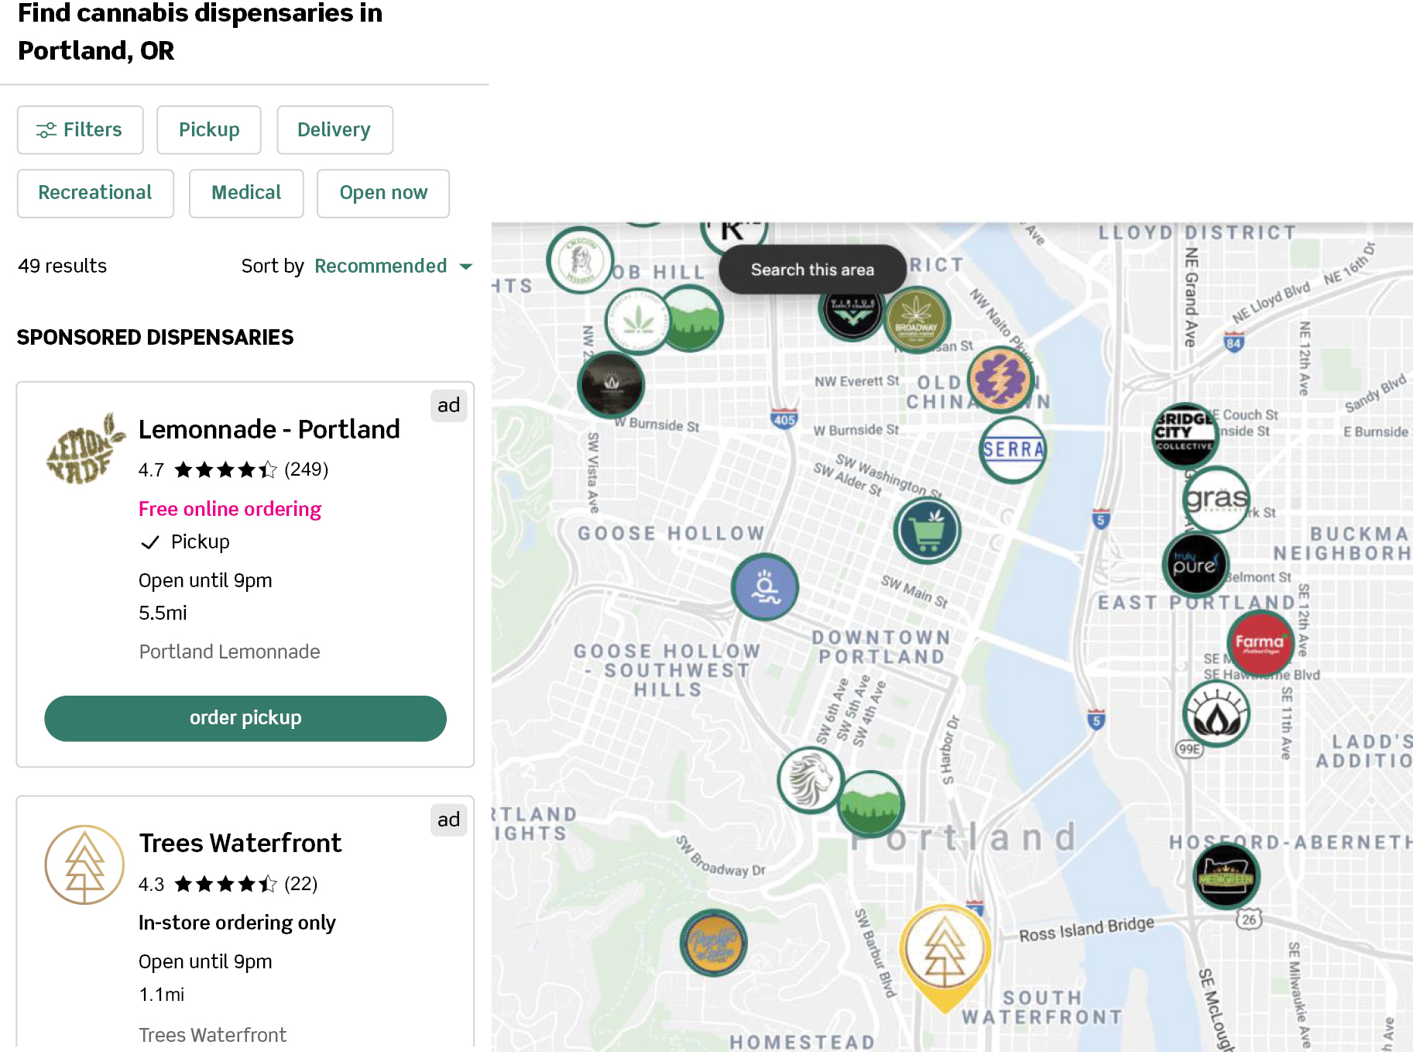Toggle the Delivery filter

tap(334, 130)
